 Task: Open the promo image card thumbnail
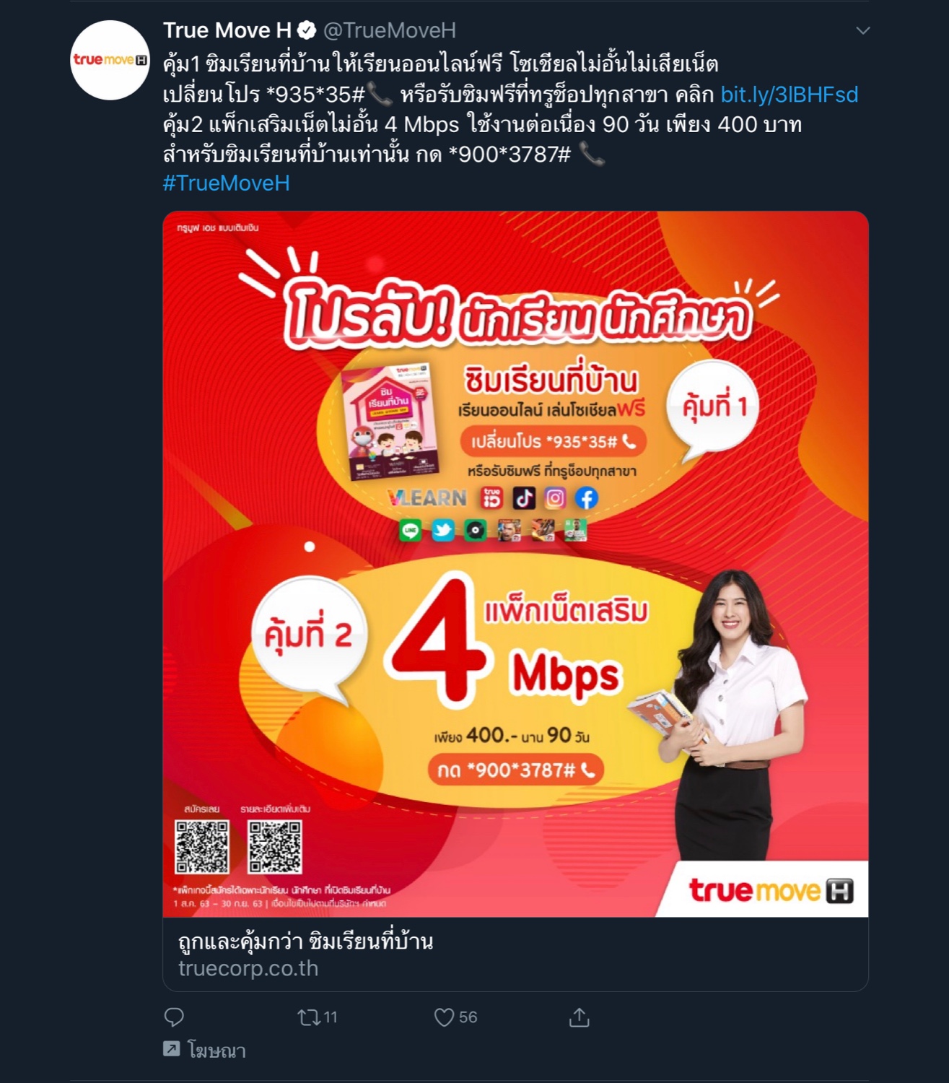[x=515, y=564]
